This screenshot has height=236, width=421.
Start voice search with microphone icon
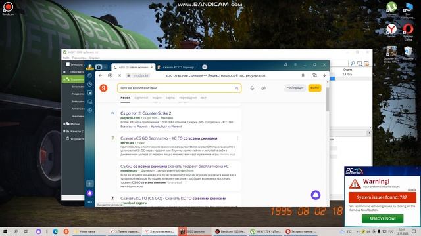coord(252,88)
